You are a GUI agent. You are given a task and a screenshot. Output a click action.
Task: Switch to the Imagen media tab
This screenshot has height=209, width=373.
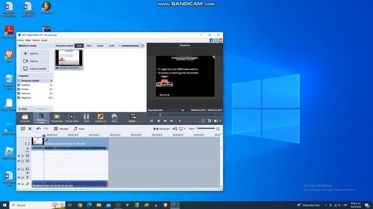[x=100, y=45]
